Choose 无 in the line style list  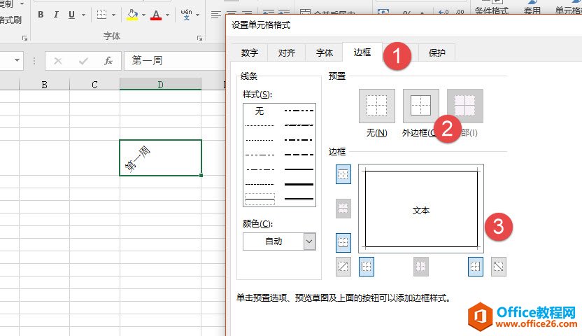click(x=260, y=111)
